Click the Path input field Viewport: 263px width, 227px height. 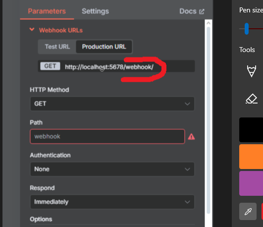(107, 136)
